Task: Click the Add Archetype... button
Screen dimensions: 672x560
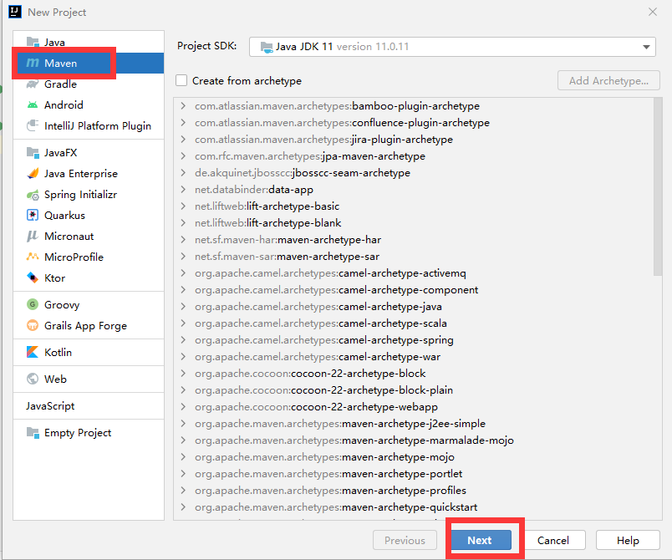Action: tap(608, 80)
